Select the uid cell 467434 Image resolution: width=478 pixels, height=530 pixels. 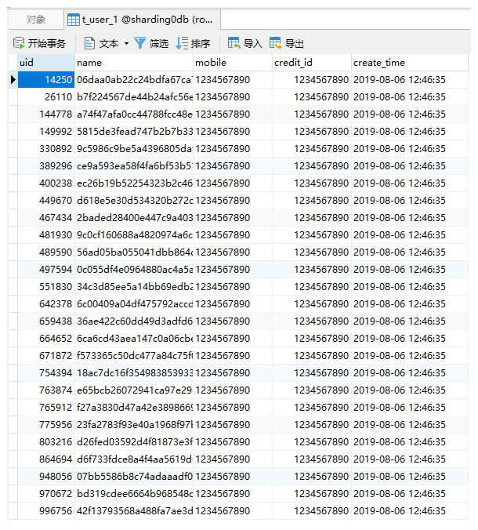[x=46, y=218]
